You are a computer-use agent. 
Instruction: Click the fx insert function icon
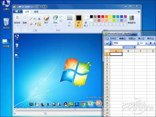click(x=134, y=47)
